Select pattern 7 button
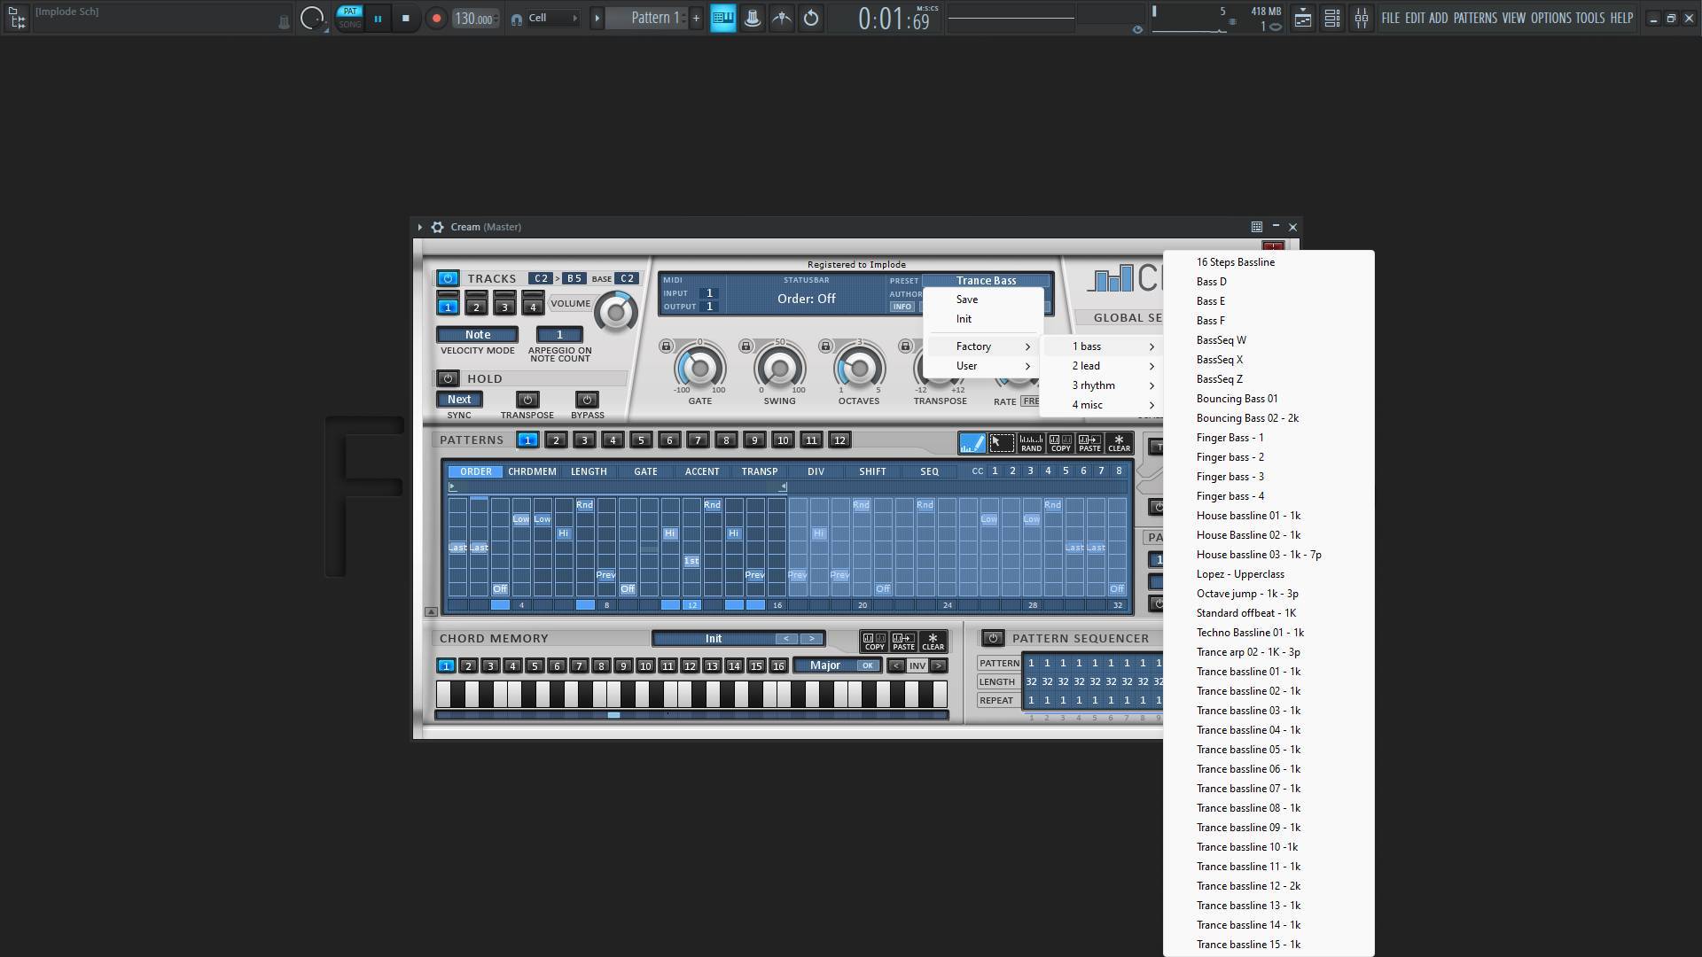Screen dimensions: 1702x957 pyautogui.click(x=698, y=440)
